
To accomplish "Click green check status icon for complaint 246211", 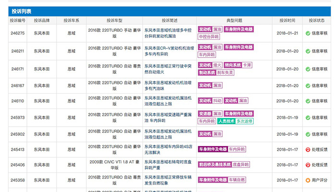I will click(x=308, y=51).
